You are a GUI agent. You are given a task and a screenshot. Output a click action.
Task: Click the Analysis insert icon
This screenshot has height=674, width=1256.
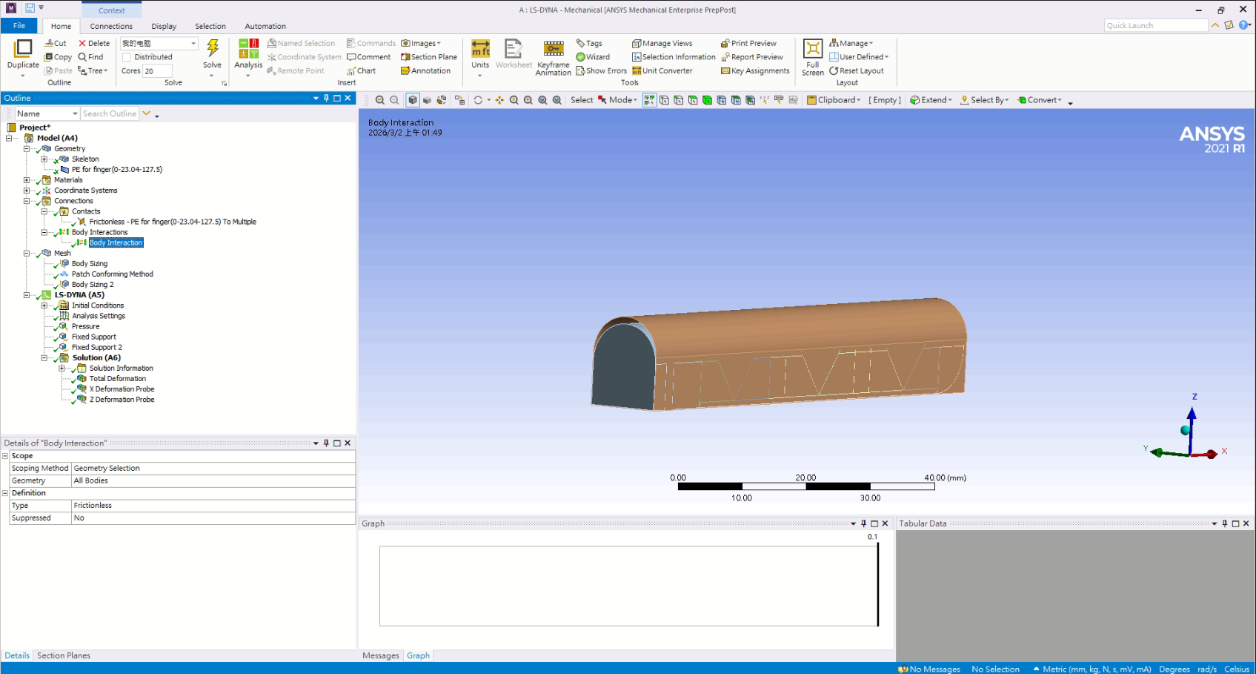coord(248,50)
